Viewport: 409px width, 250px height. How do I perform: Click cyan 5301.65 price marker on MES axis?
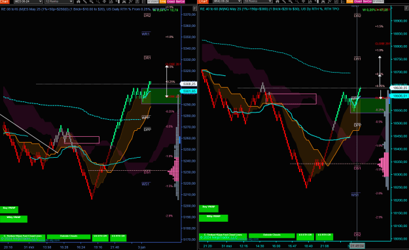click(188, 91)
